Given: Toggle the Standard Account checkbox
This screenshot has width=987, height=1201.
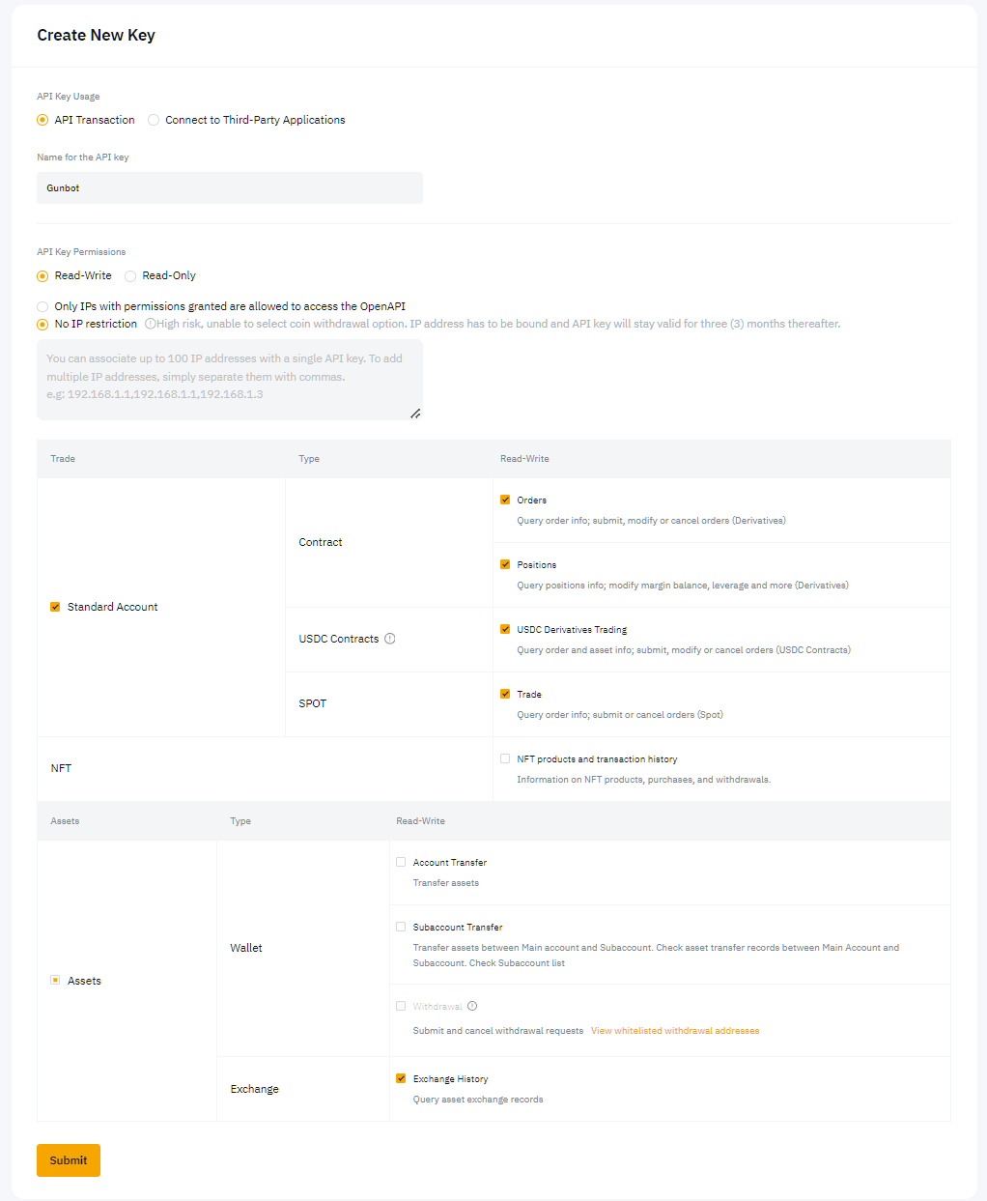Looking at the screenshot, I should tap(55, 607).
